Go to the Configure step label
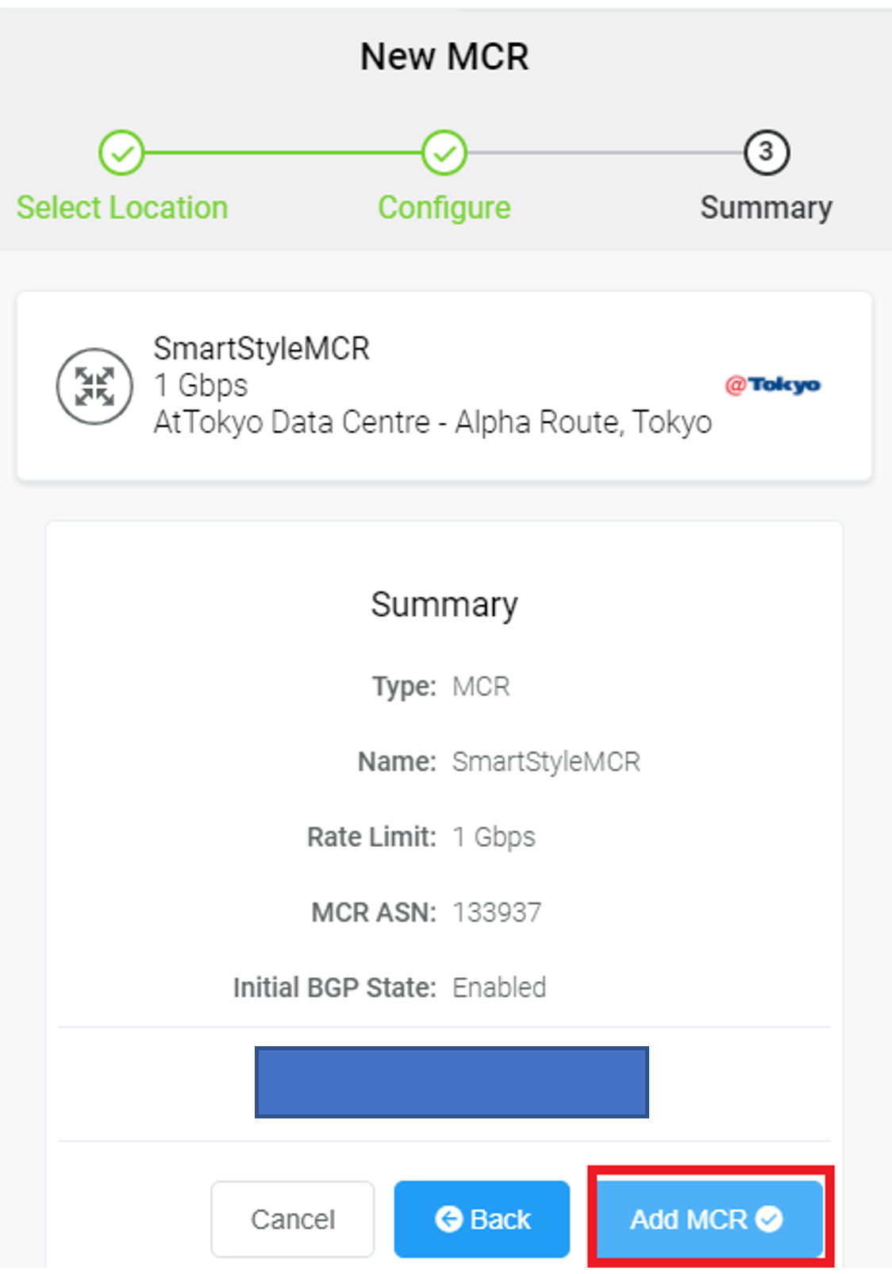Screen dimensions: 892x1274 point(444,208)
